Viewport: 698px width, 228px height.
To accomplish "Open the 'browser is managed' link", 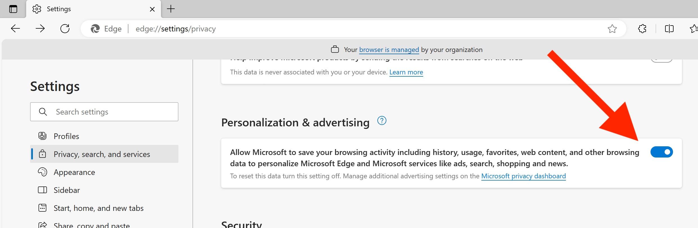I will (x=389, y=50).
